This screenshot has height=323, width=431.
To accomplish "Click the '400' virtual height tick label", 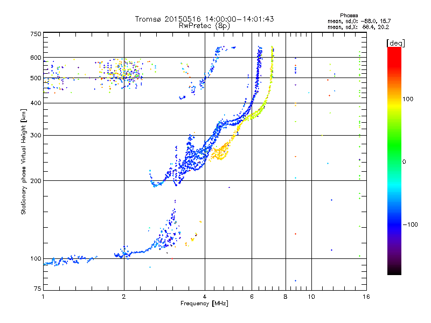I will (36, 103).
